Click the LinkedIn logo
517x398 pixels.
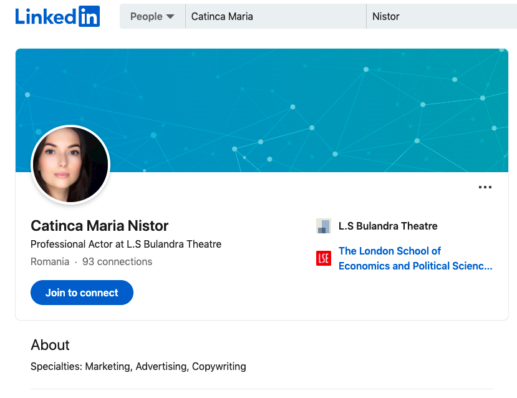[x=57, y=16]
